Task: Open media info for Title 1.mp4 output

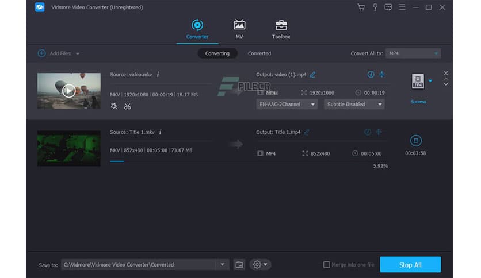Action: coord(368,132)
